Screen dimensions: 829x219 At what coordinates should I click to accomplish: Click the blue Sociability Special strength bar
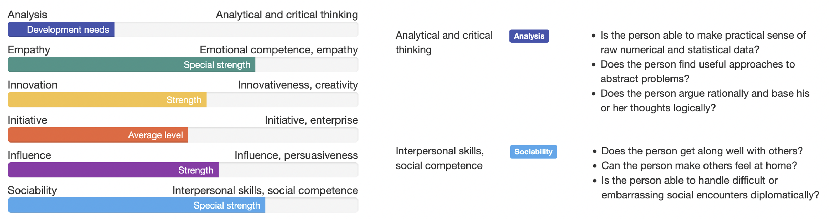[x=137, y=205]
